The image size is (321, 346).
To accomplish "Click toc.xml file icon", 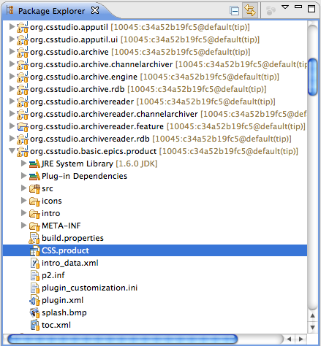I will click(35, 326).
